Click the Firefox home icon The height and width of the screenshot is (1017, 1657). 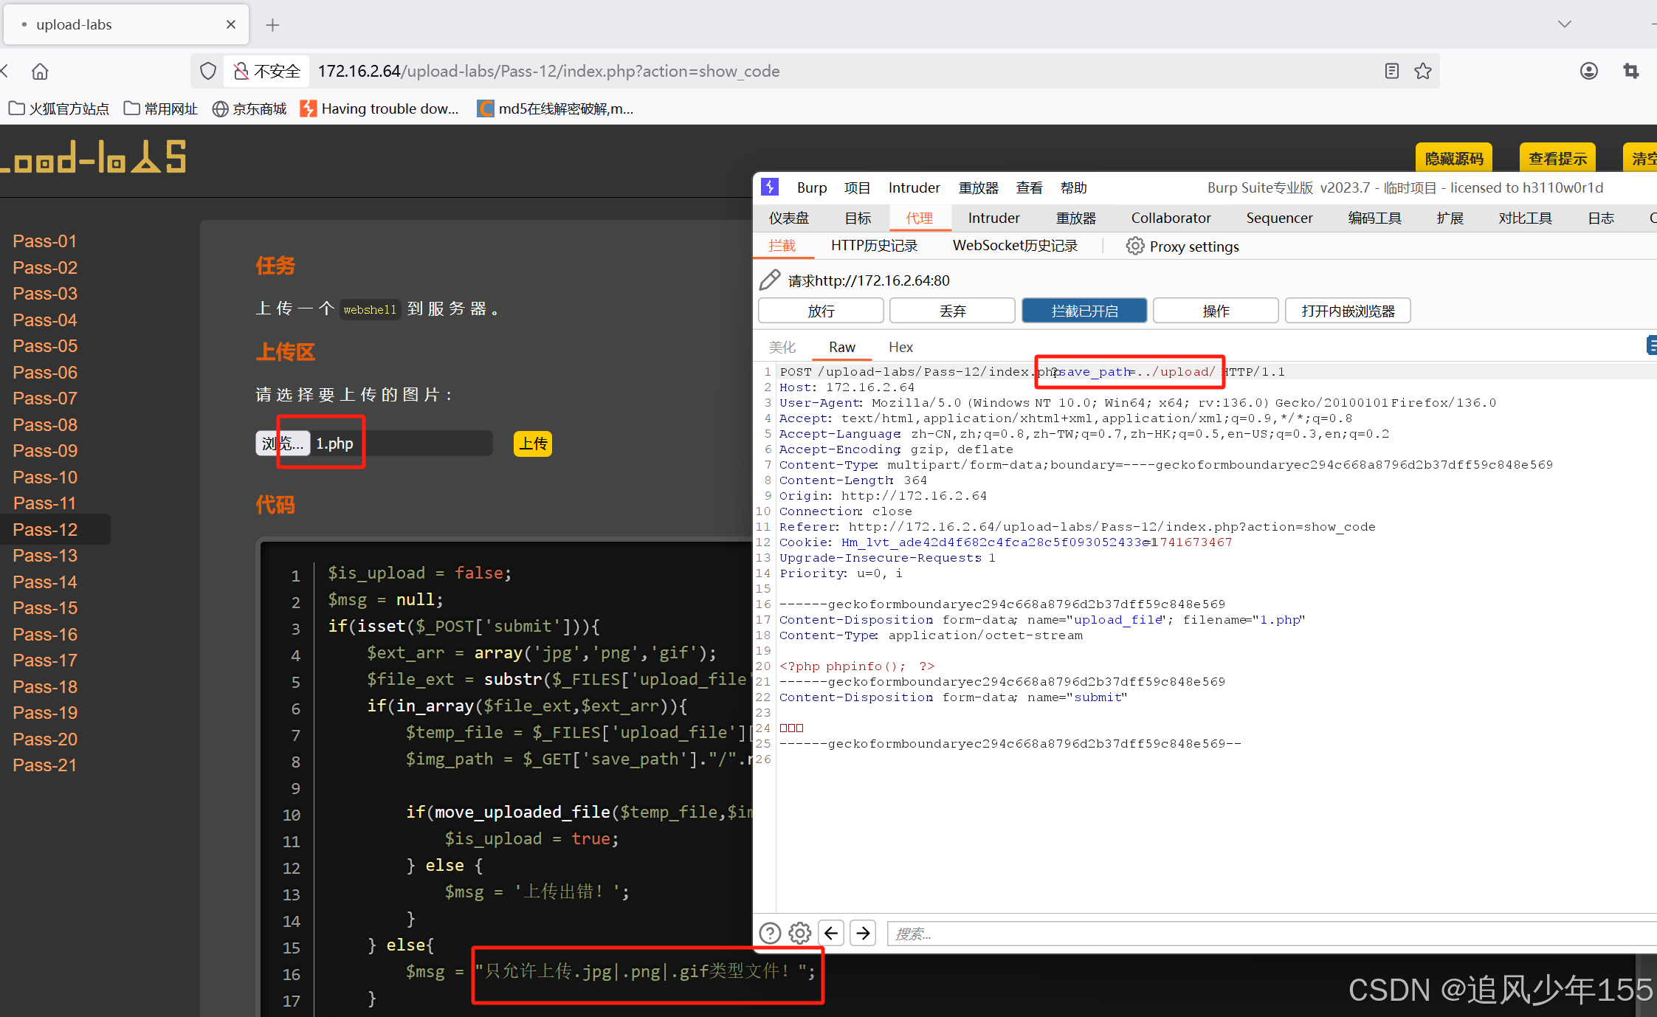[40, 72]
